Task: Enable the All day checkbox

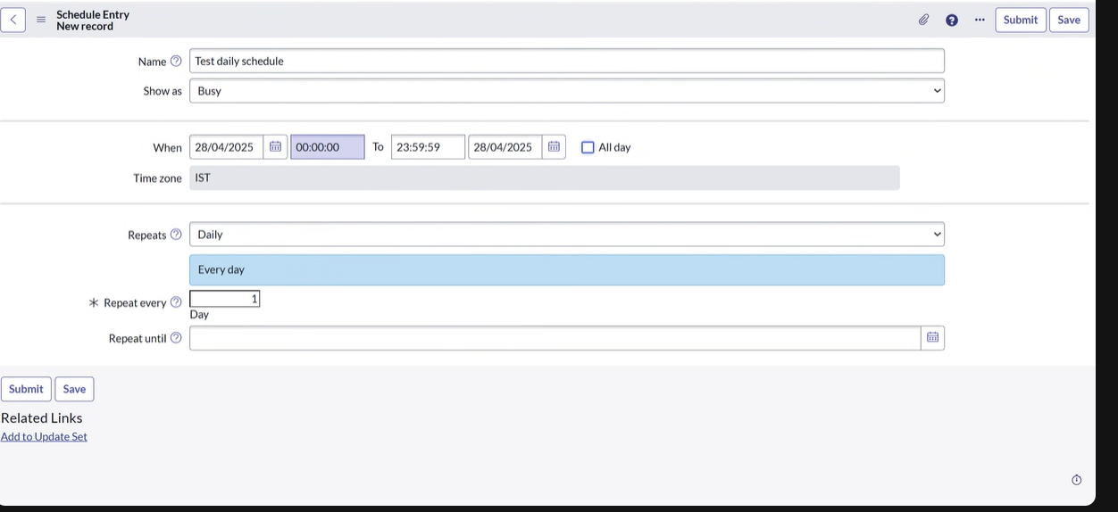Action: 588,147
